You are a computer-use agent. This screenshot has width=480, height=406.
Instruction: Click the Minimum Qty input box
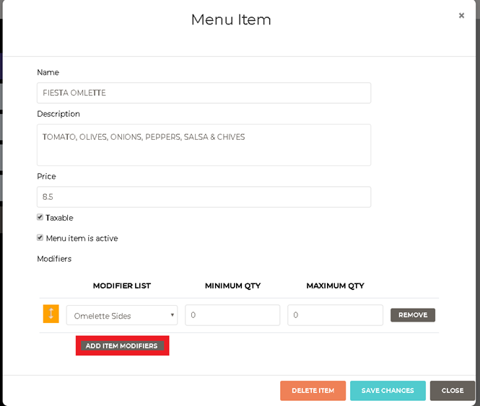coord(232,315)
